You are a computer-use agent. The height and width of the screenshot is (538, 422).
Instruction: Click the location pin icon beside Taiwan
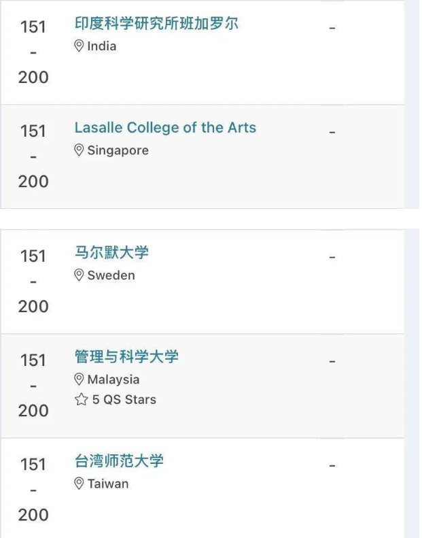(79, 484)
